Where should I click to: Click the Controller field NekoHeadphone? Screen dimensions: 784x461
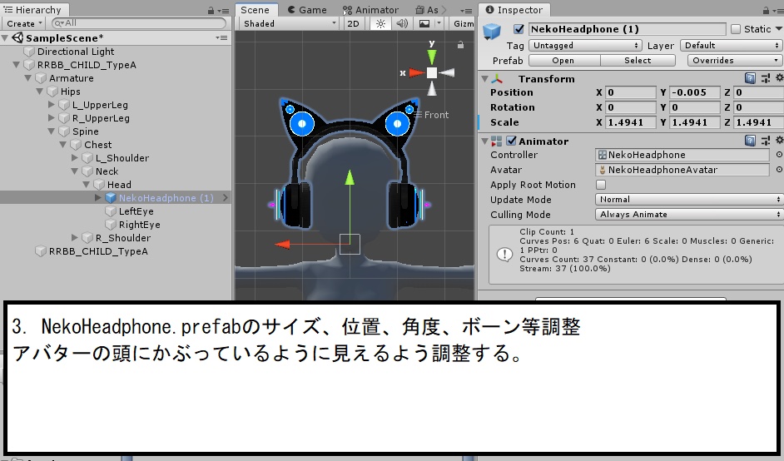pos(682,155)
